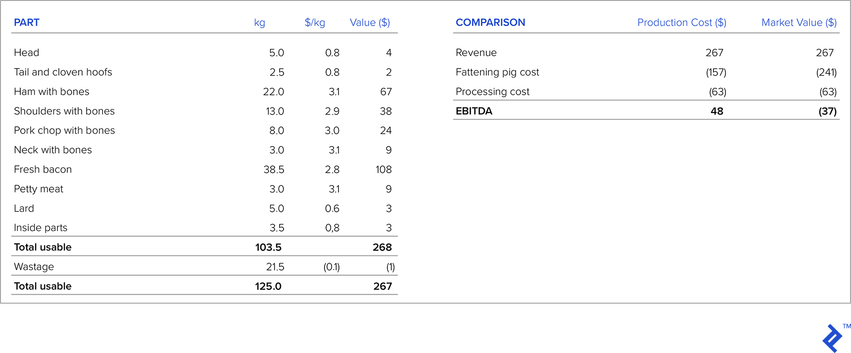Select the 103.5 total usable kg cell

click(x=268, y=247)
